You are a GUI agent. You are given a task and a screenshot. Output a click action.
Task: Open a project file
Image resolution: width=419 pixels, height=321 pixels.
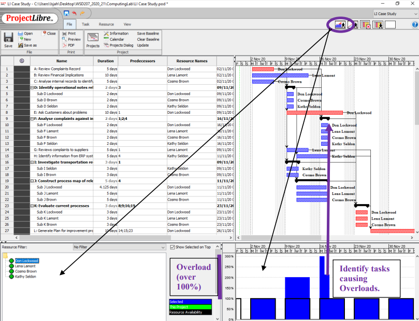point(25,34)
